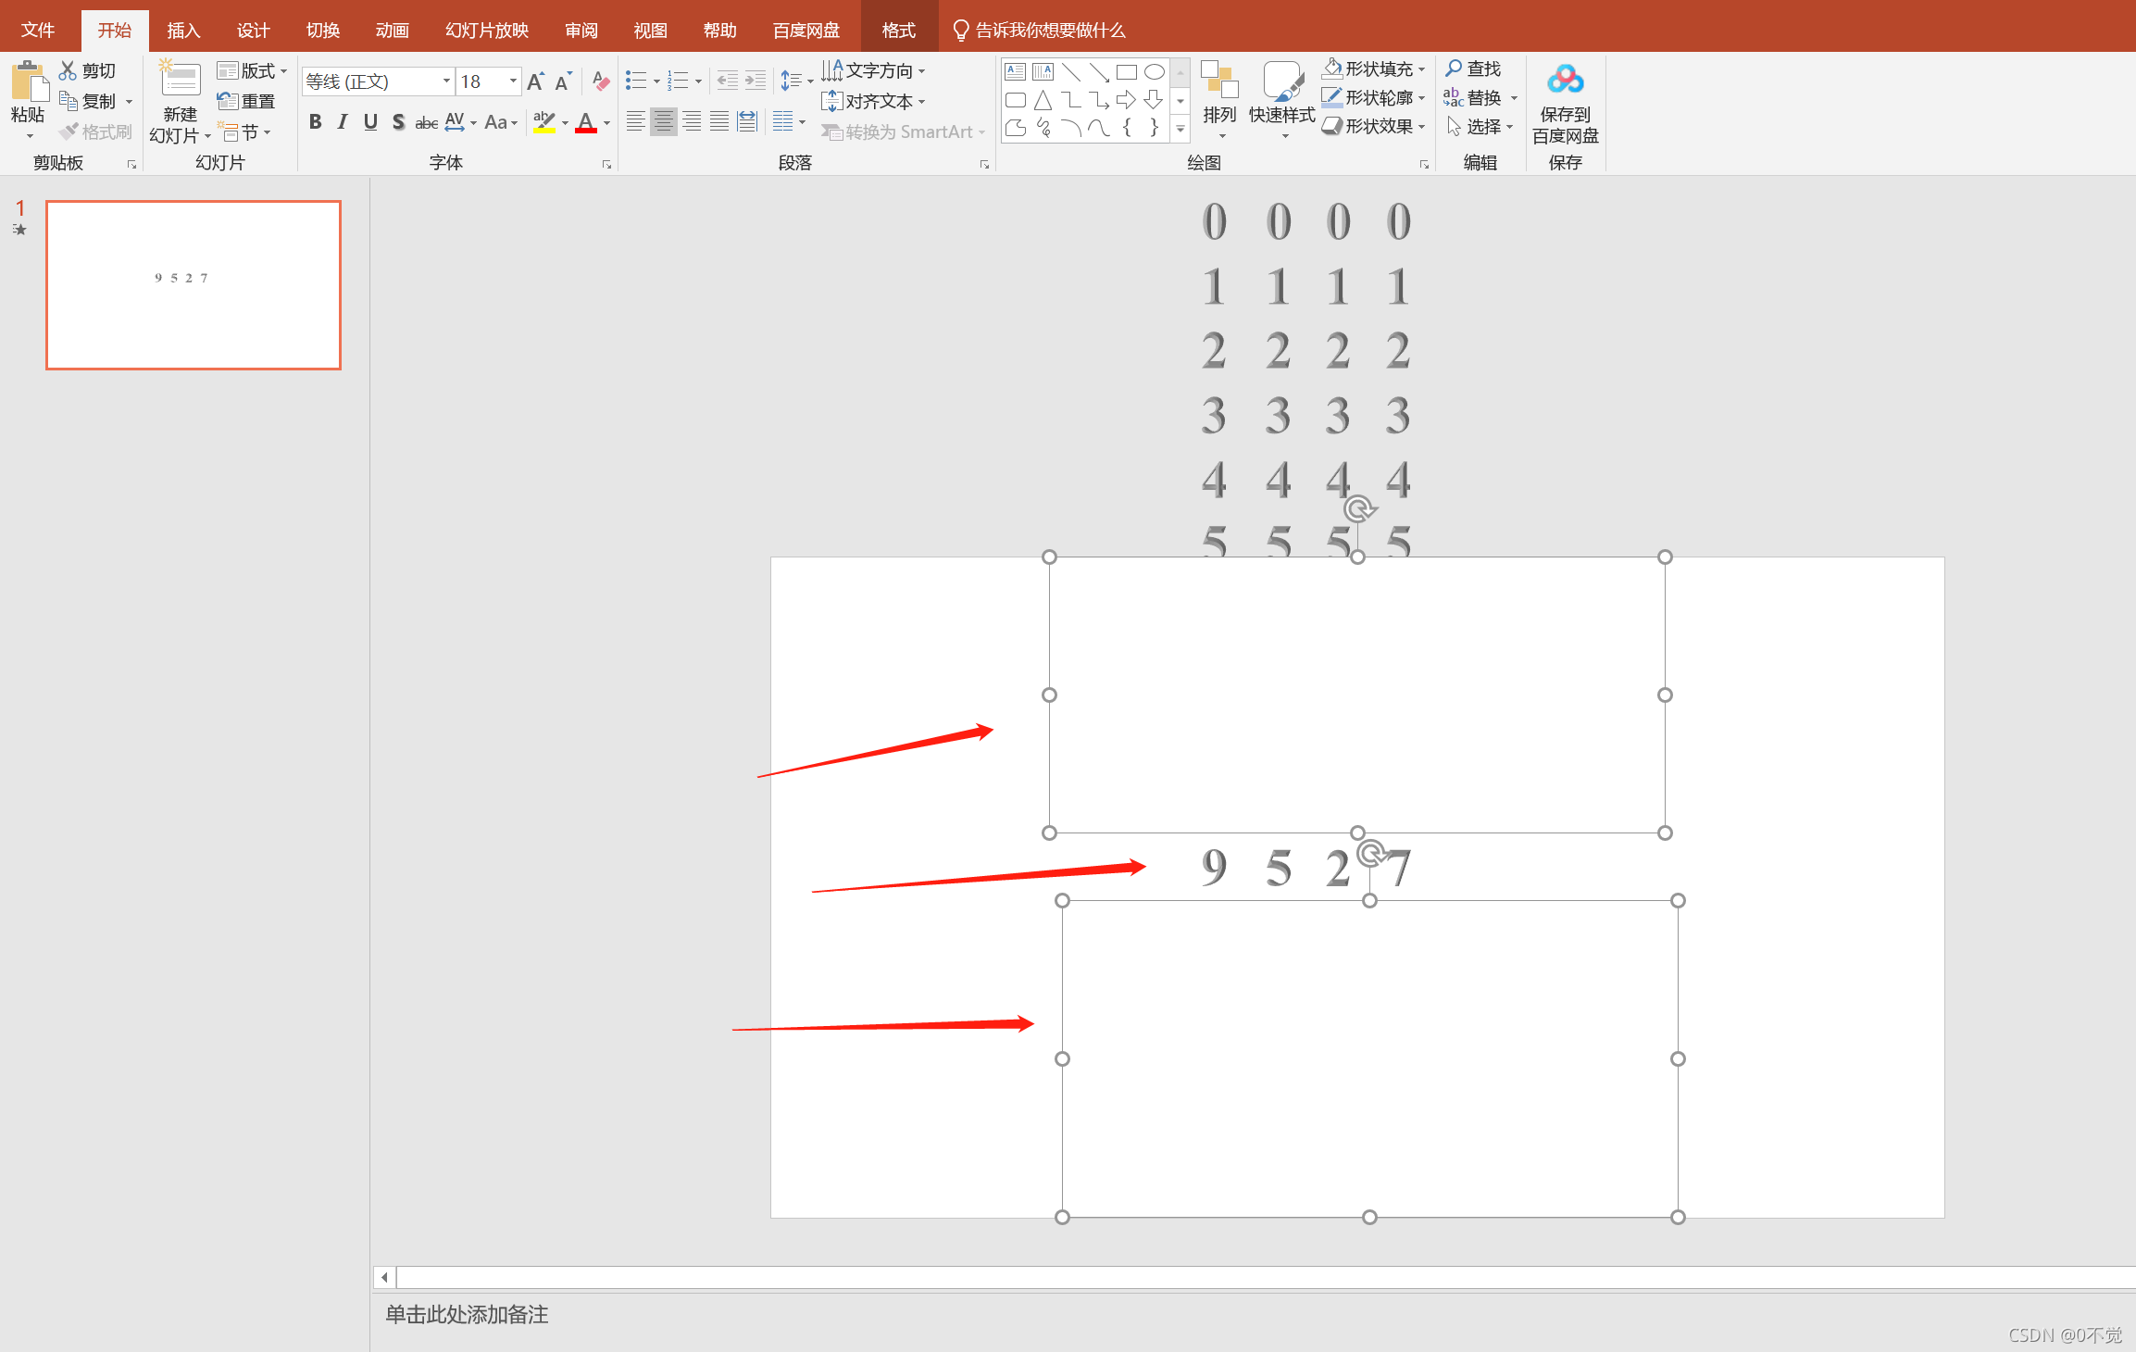
Task: Toggle italic formatting
Action: point(343,122)
